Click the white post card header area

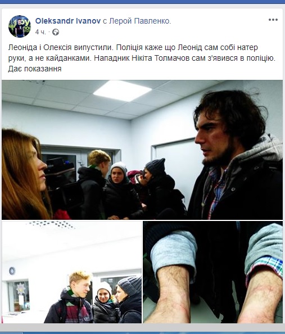[142, 25]
